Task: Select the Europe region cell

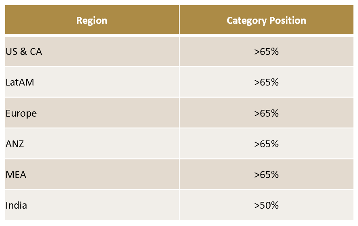Action: [x=21, y=113]
